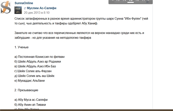173x111 pixels.
Task: Open the Муслим Ас-Саляфи author link
Action: [41, 8]
